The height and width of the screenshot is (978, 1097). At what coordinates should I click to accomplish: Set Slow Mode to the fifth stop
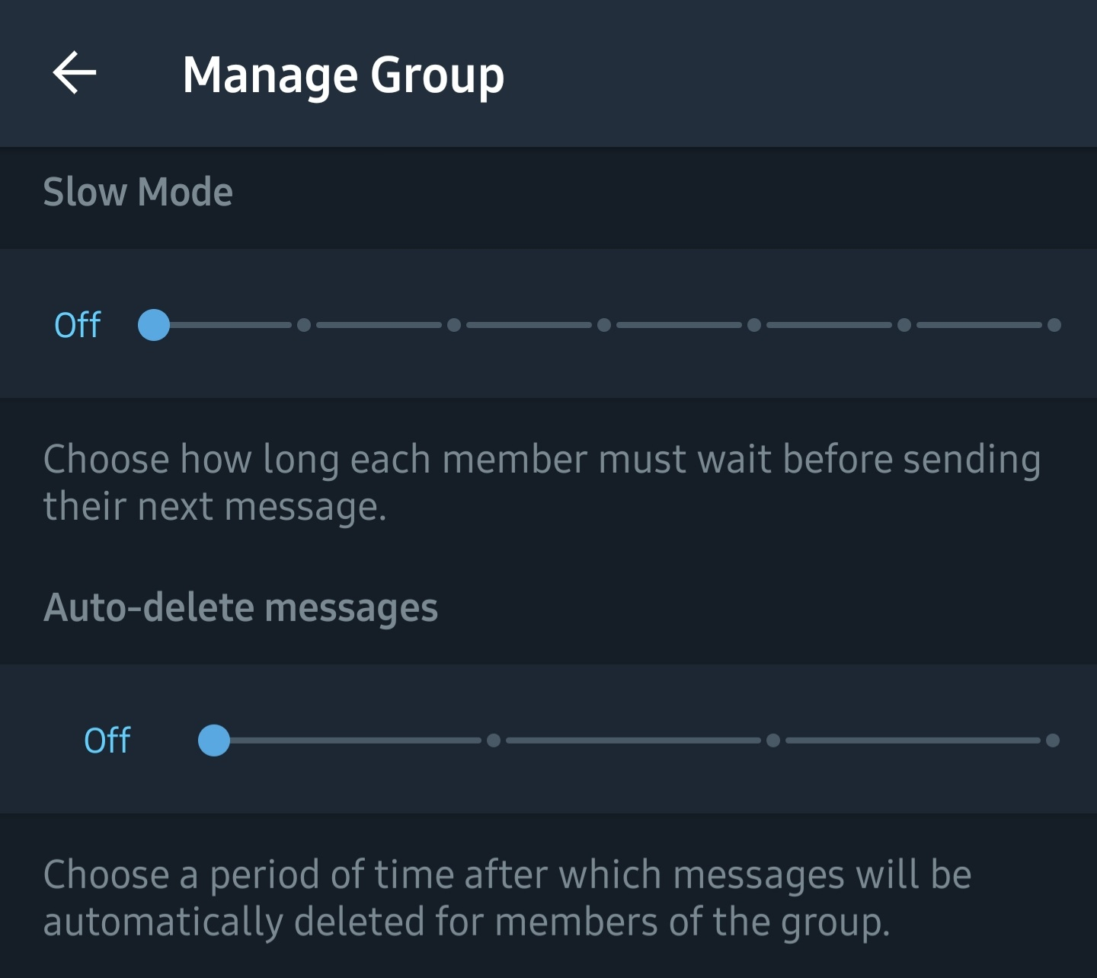754,325
